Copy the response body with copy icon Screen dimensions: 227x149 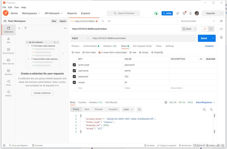click(x=204, y=110)
